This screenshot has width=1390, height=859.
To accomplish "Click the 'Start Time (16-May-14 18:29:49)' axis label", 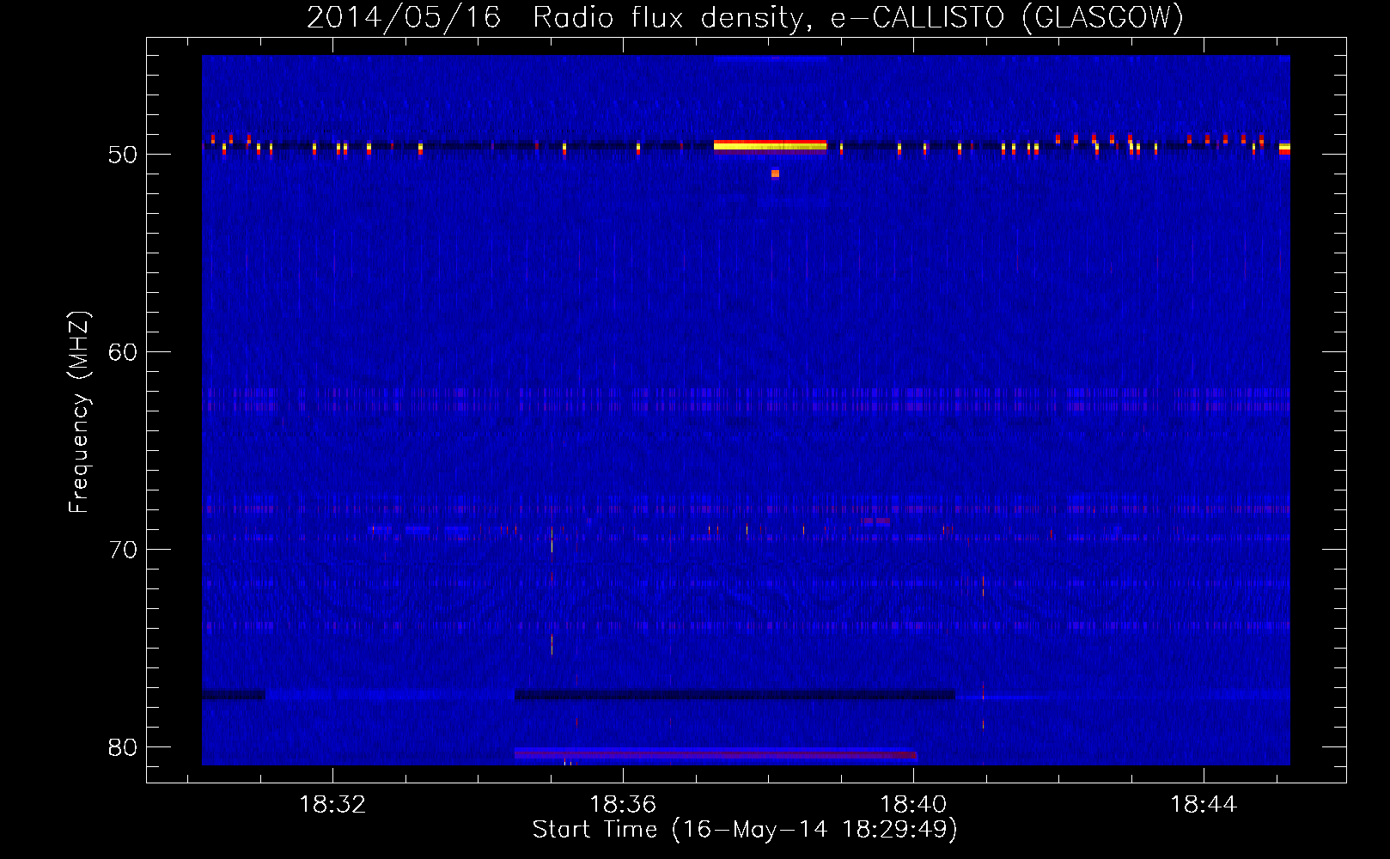I will (x=745, y=830).
